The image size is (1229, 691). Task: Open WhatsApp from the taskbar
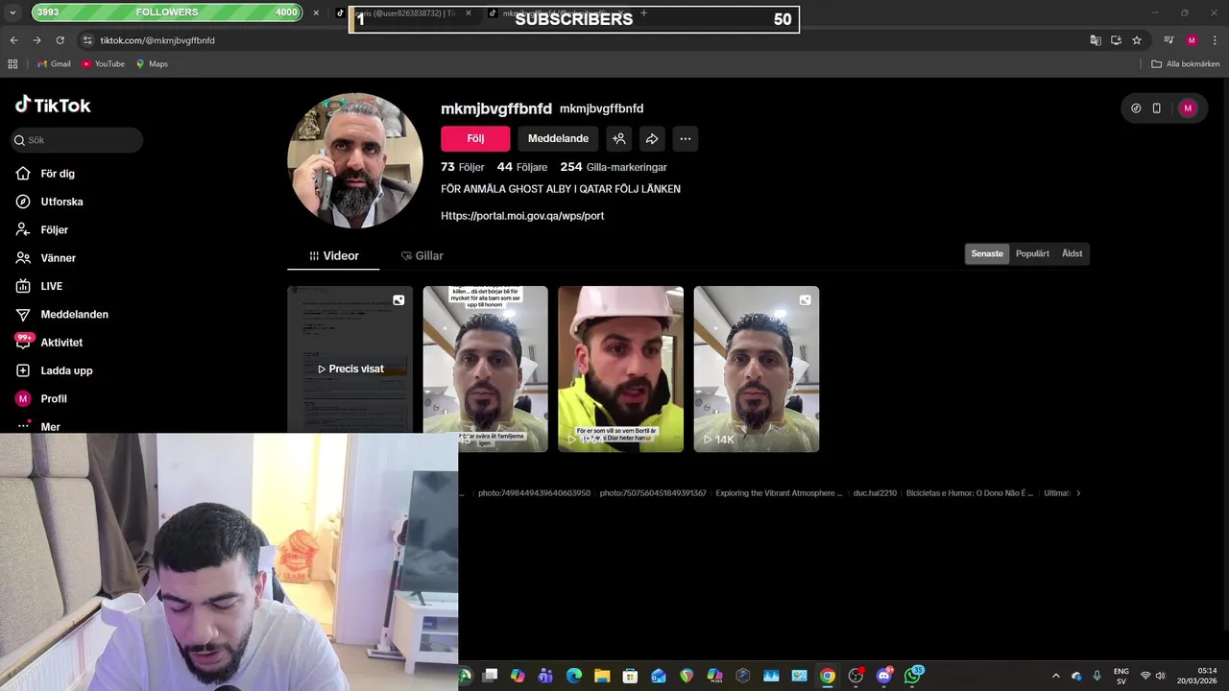[912, 676]
